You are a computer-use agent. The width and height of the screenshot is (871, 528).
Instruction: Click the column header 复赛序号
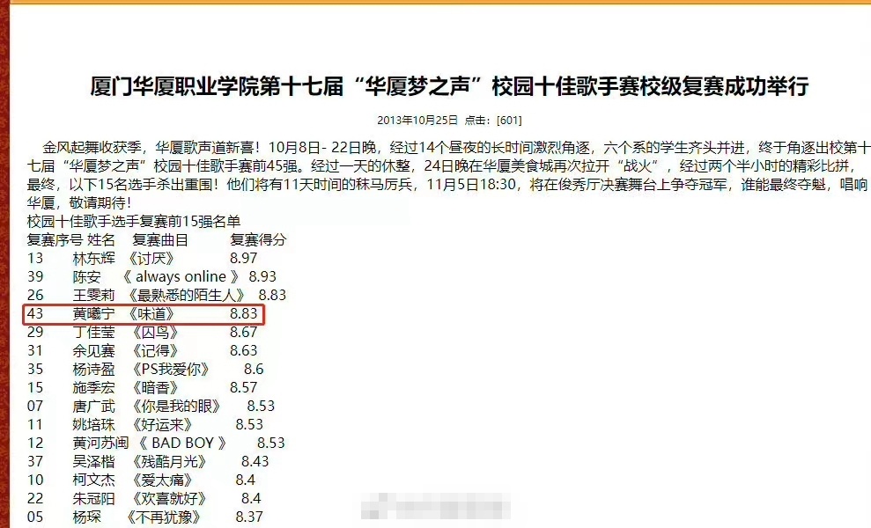pos(55,240)
